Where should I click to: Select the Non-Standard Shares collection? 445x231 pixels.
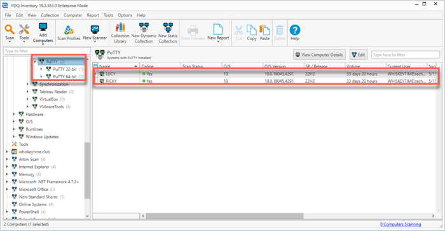coord(38,197)
